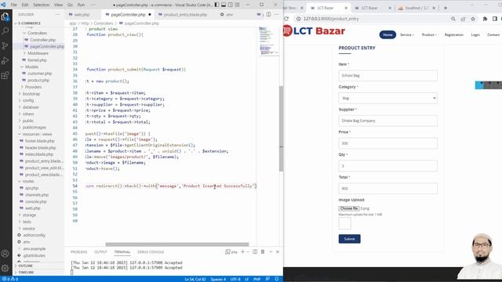The width and height of the screenshot is (502, 282).
Task: Open the Registration link
Action: (454, 34)
